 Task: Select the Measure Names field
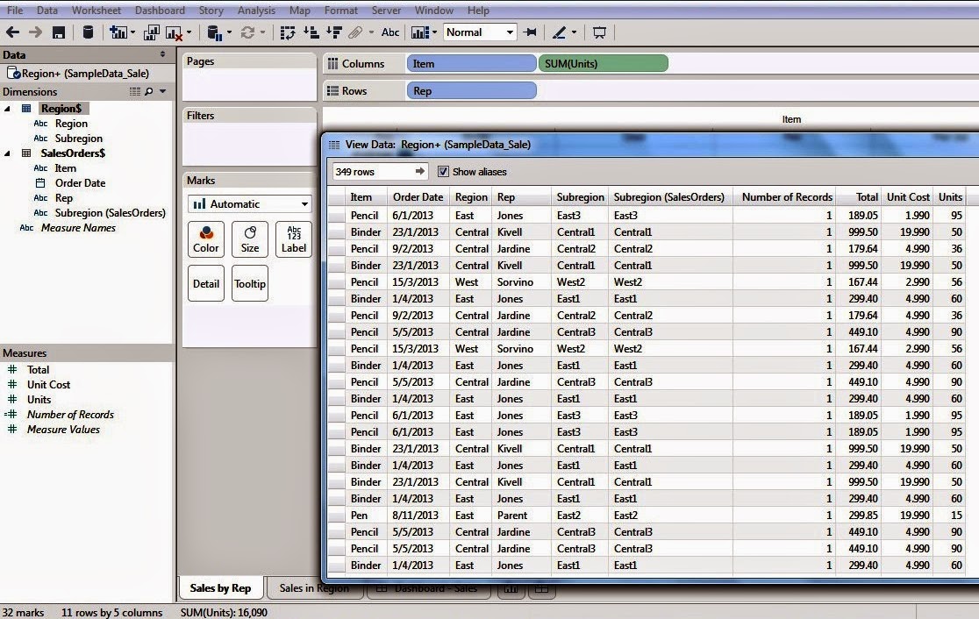point(78,228)
